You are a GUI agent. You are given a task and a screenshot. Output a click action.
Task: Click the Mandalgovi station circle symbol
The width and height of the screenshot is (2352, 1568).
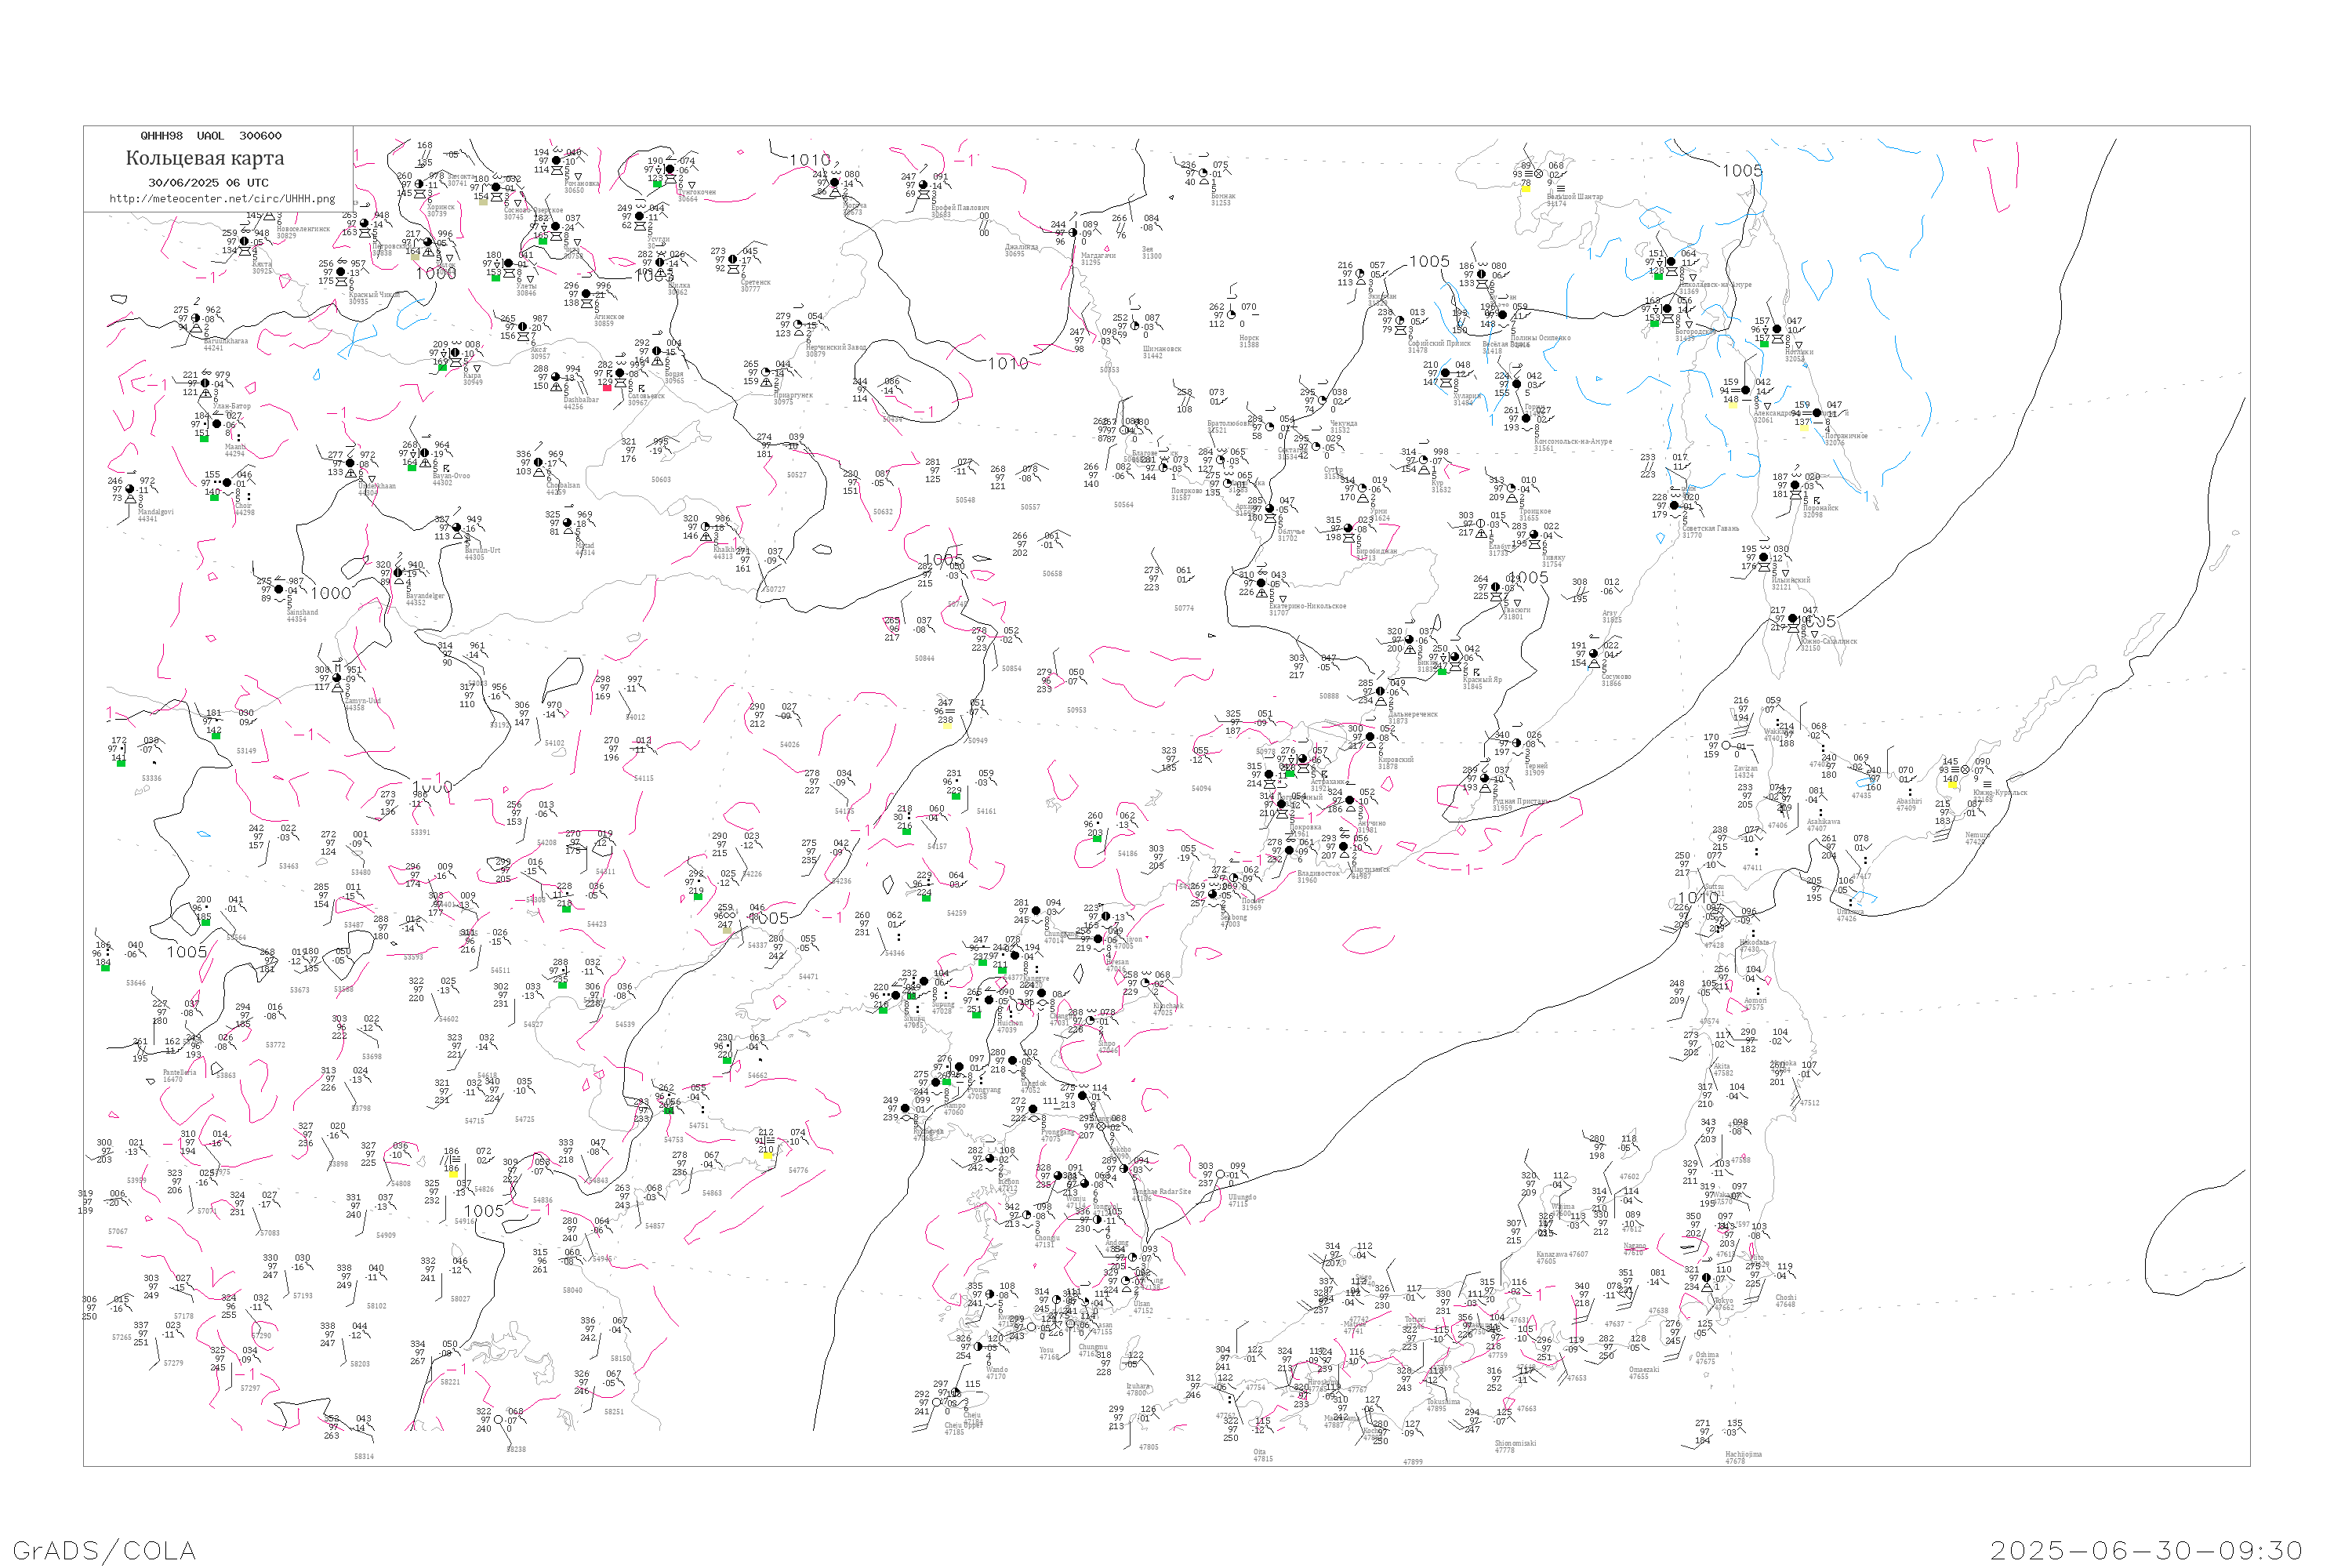[x=130, y=489]
